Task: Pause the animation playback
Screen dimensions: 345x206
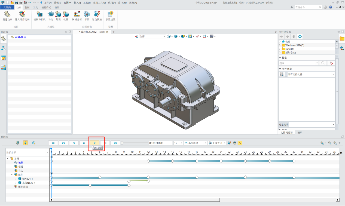Action: pyautogui.click(x=84, y=143)
